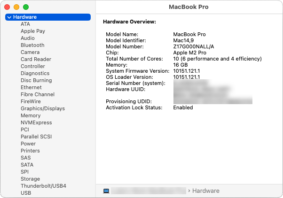Click the total cores value text
This screenshot has height=198, width=283.
(217, 59)
